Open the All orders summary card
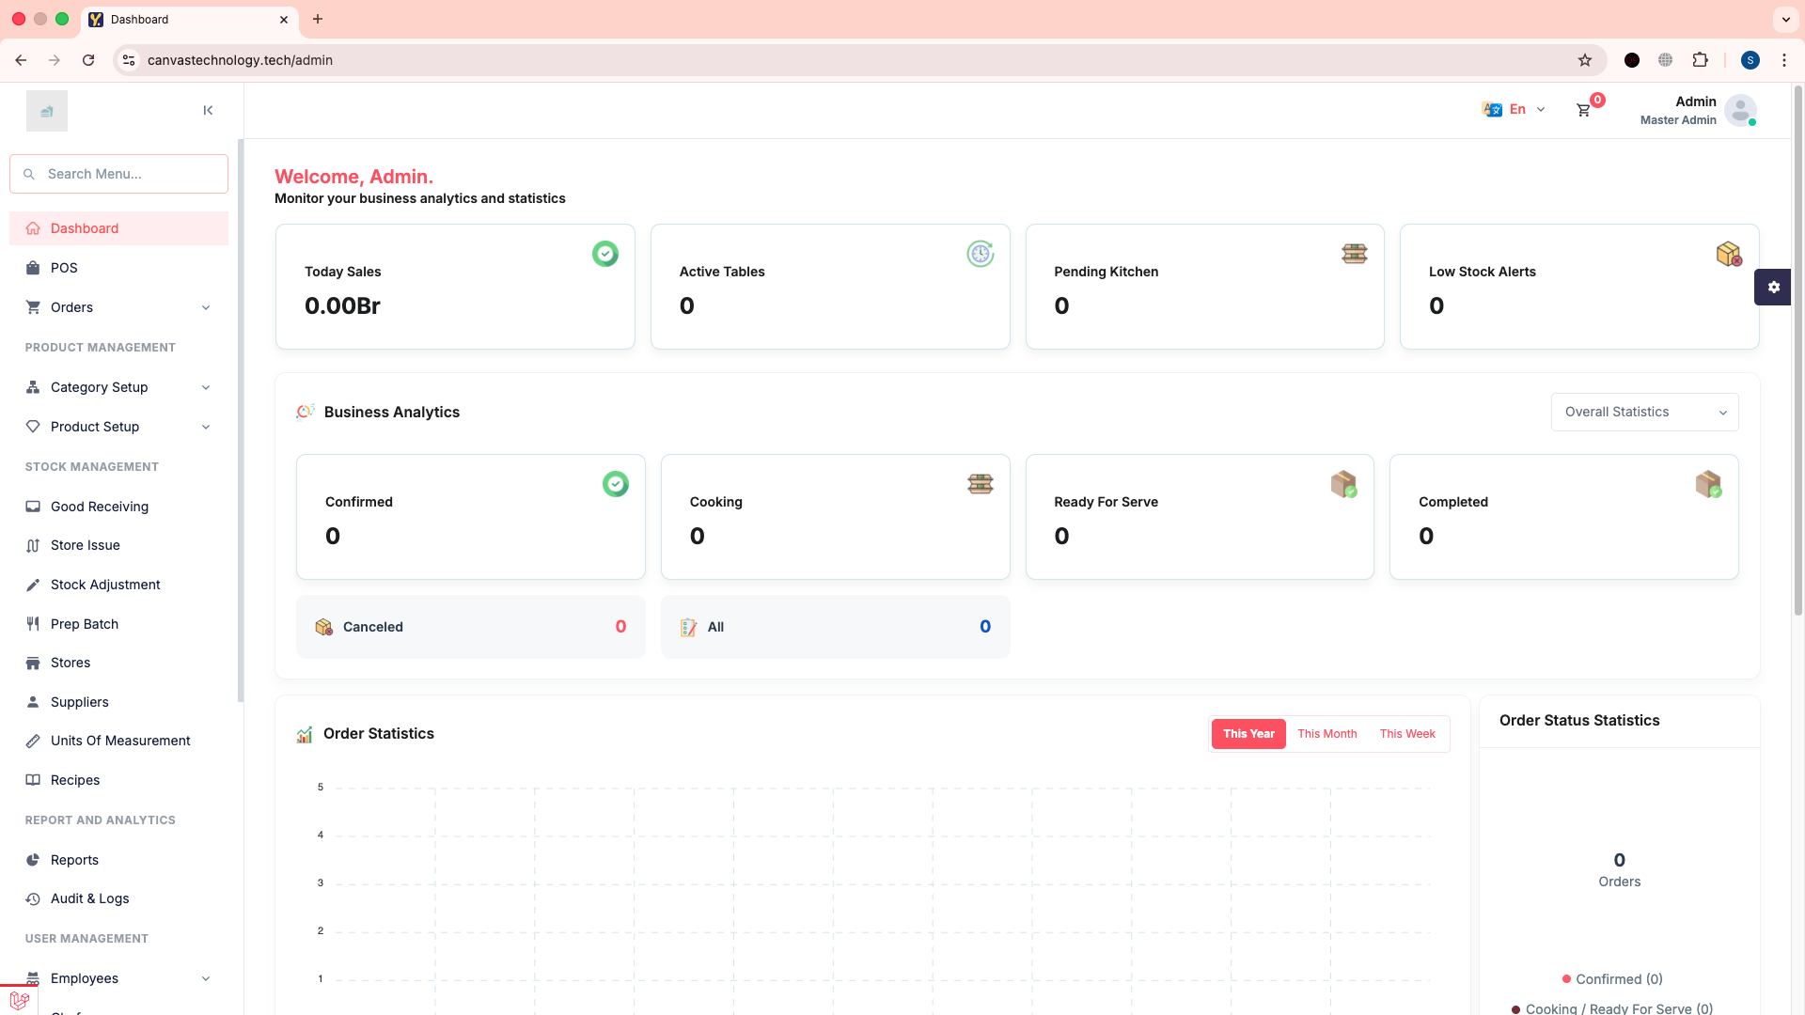The width and height of the screenshot is (1805, 1015). (835, 627)
